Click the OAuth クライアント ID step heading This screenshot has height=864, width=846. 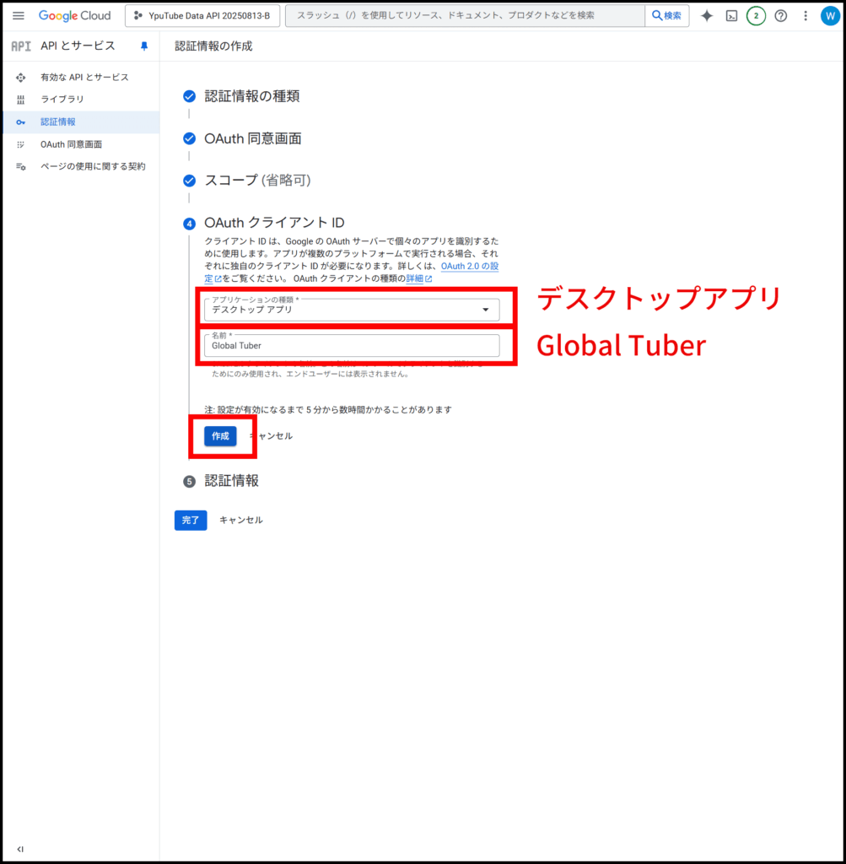point(274,223)
